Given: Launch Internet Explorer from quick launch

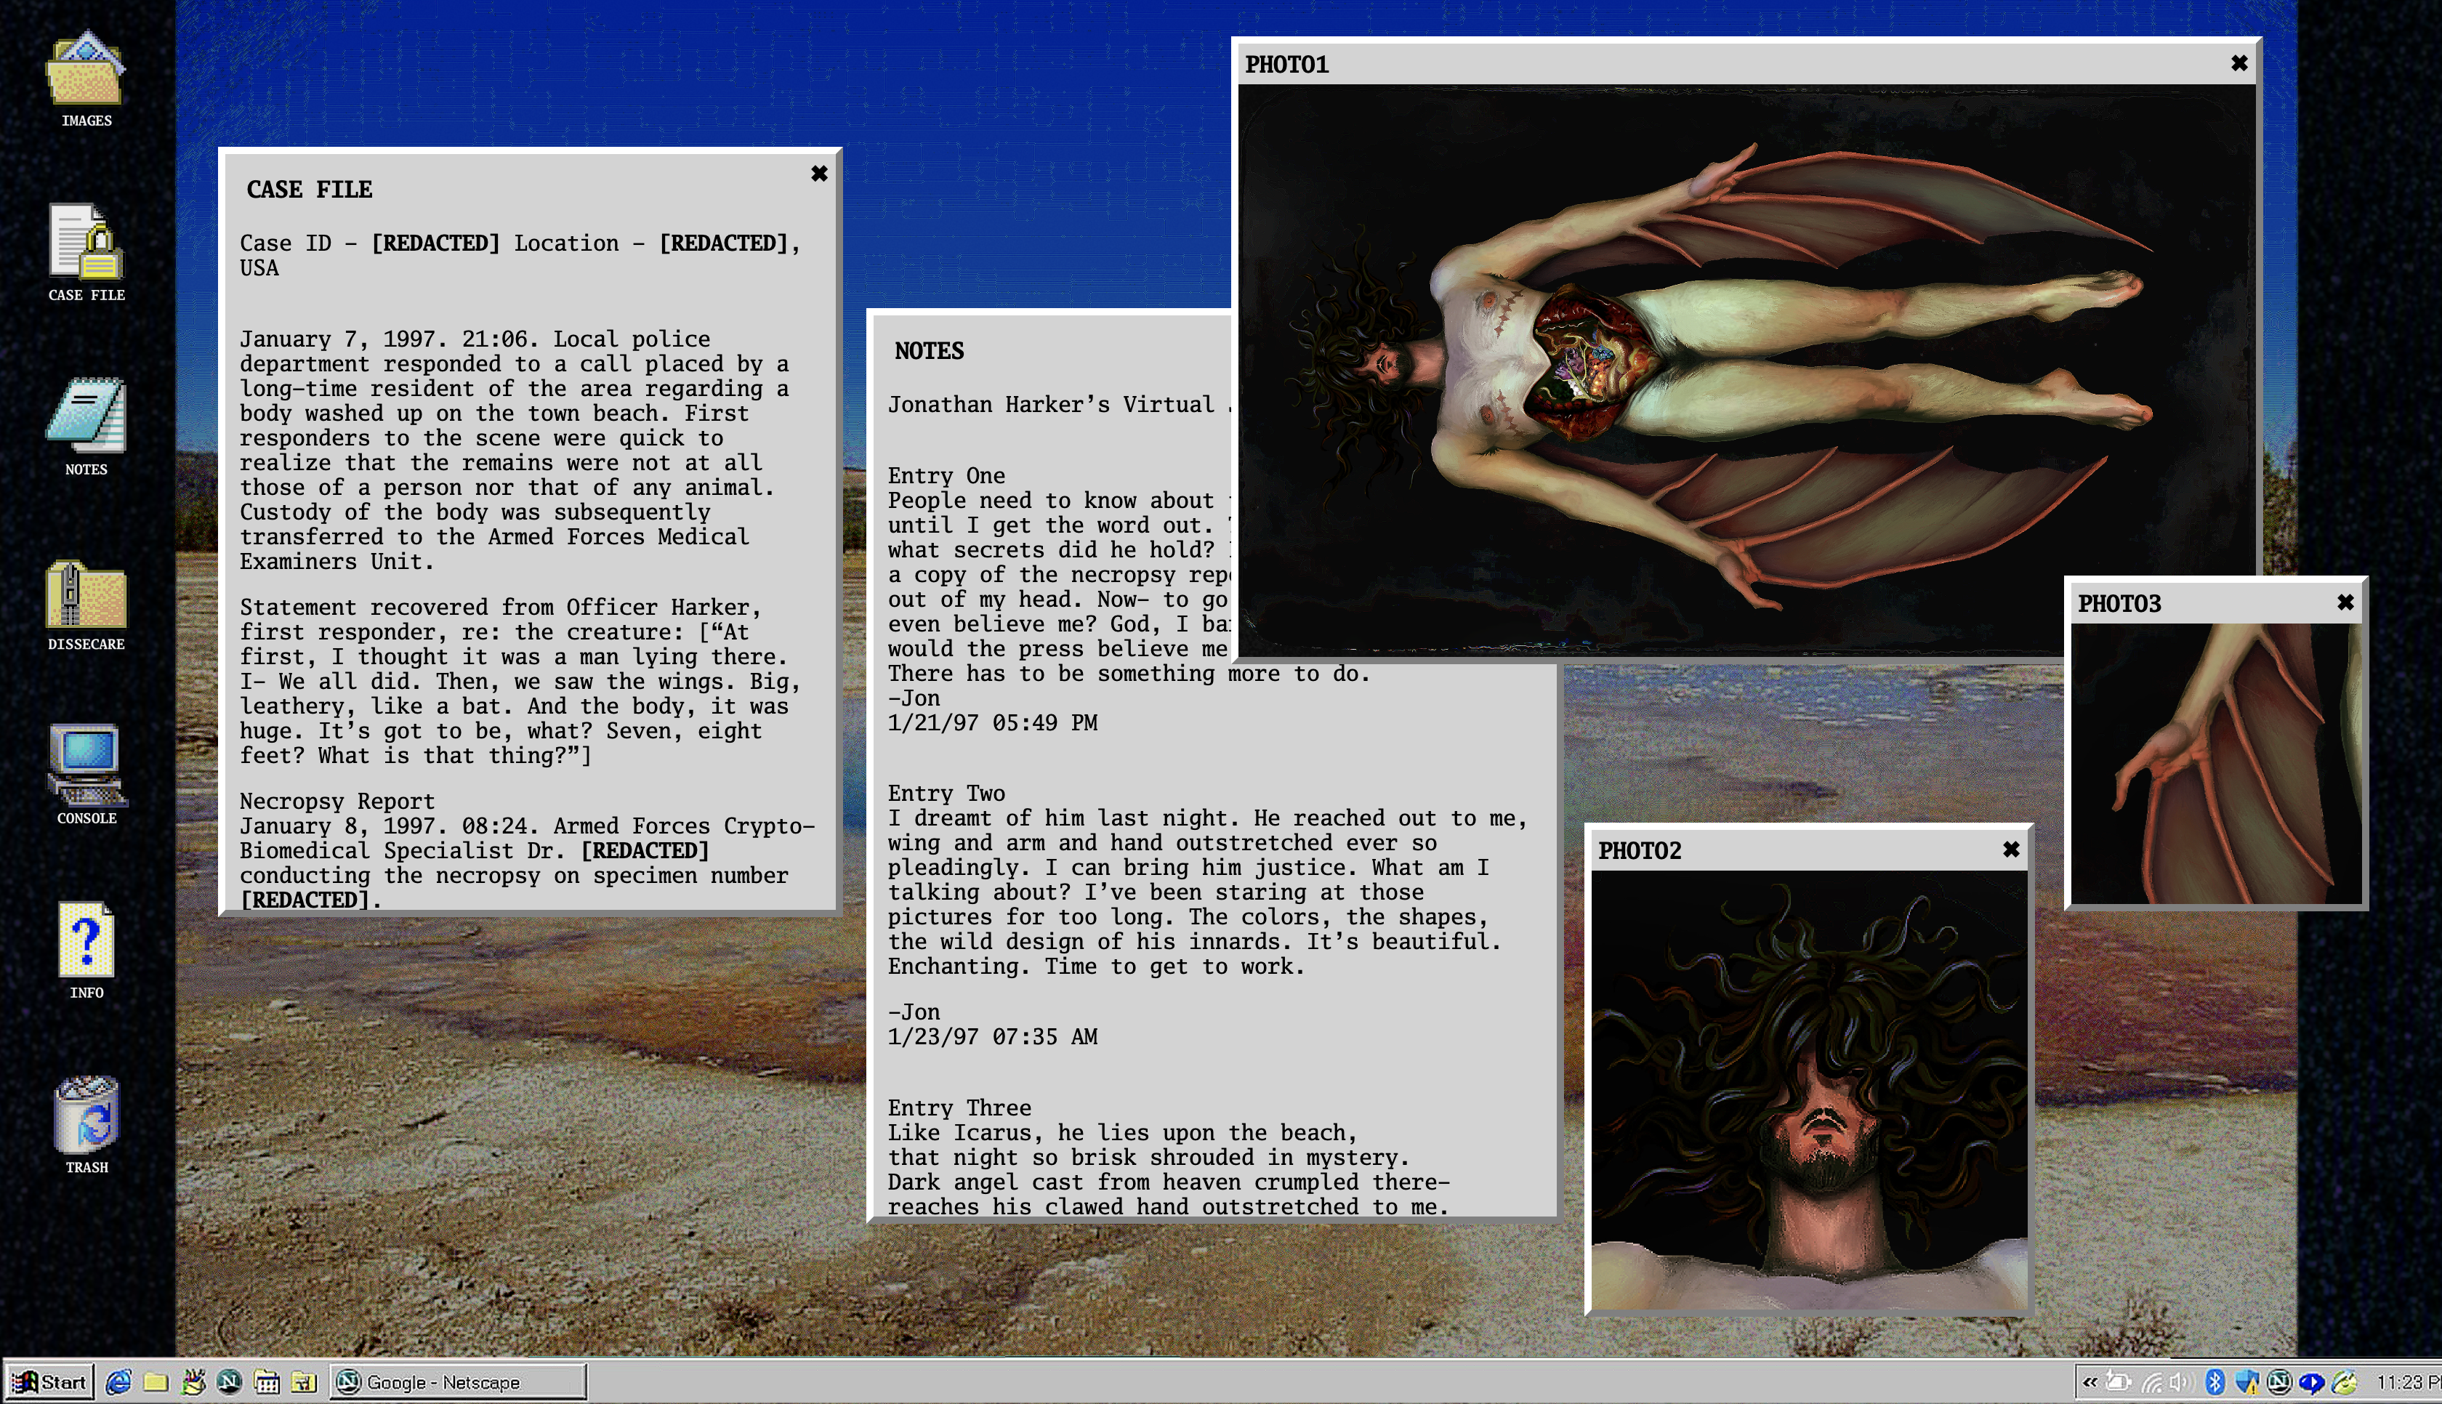Looking at the screenshot, I should (118, 1381).
